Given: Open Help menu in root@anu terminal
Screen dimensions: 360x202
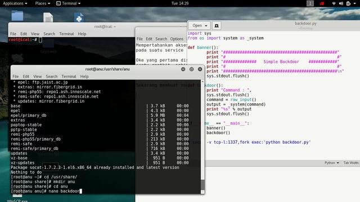Looking at the screenshot, I should pos(84,76).
